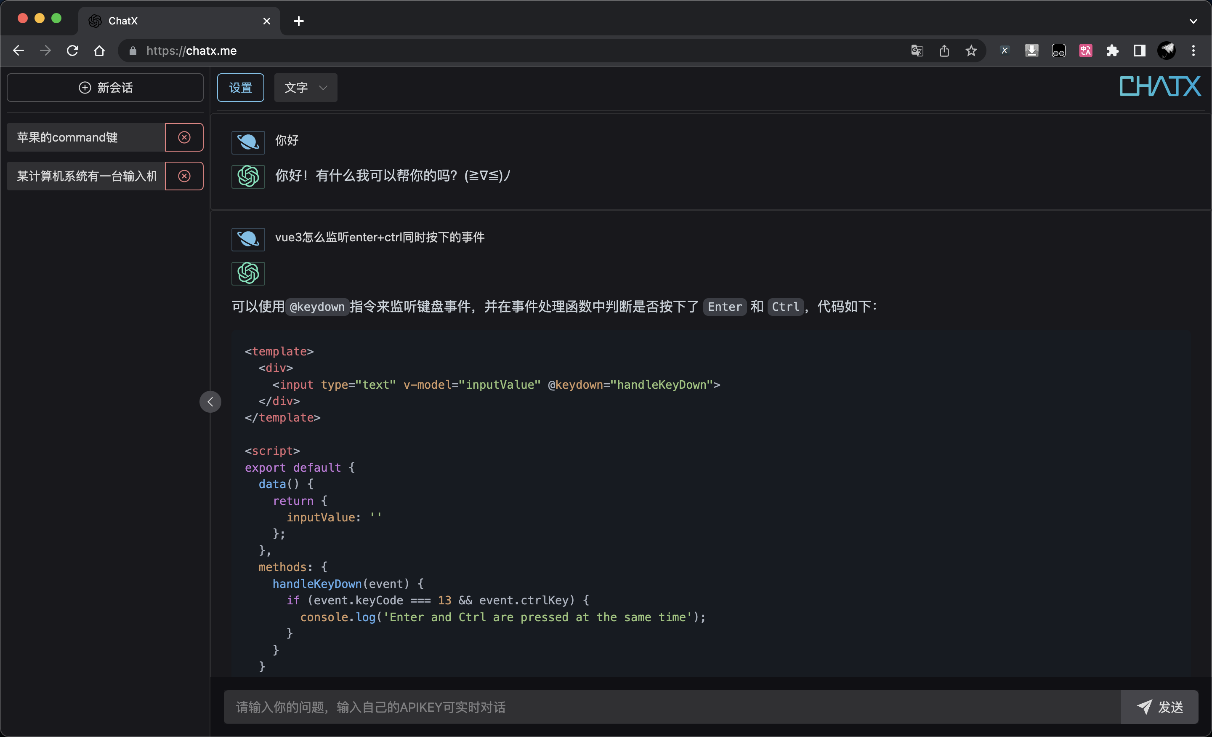Click the ChatGPT avatar above the keydown answer
Image resolution: width=1212 pixels, height=737 pixels.
pos(248,273)
